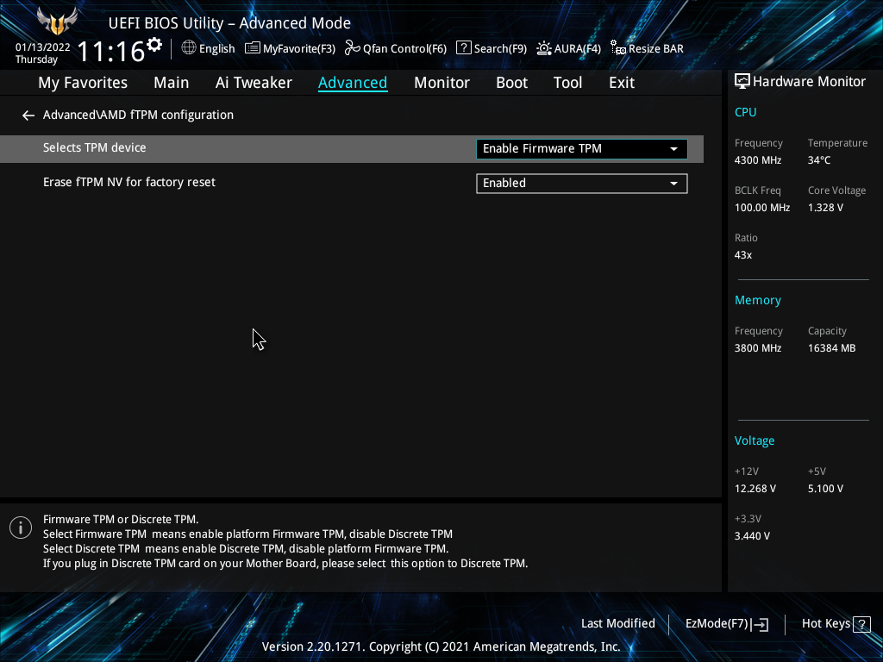Click the 11:16 clock time

click(x=111, y=52)
